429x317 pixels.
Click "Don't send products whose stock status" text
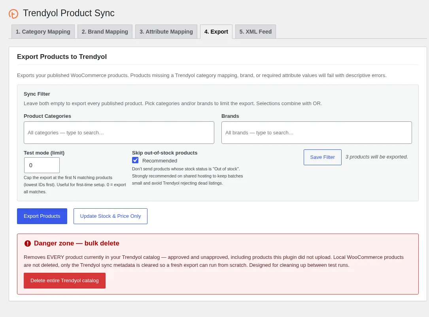coord(187,176)
